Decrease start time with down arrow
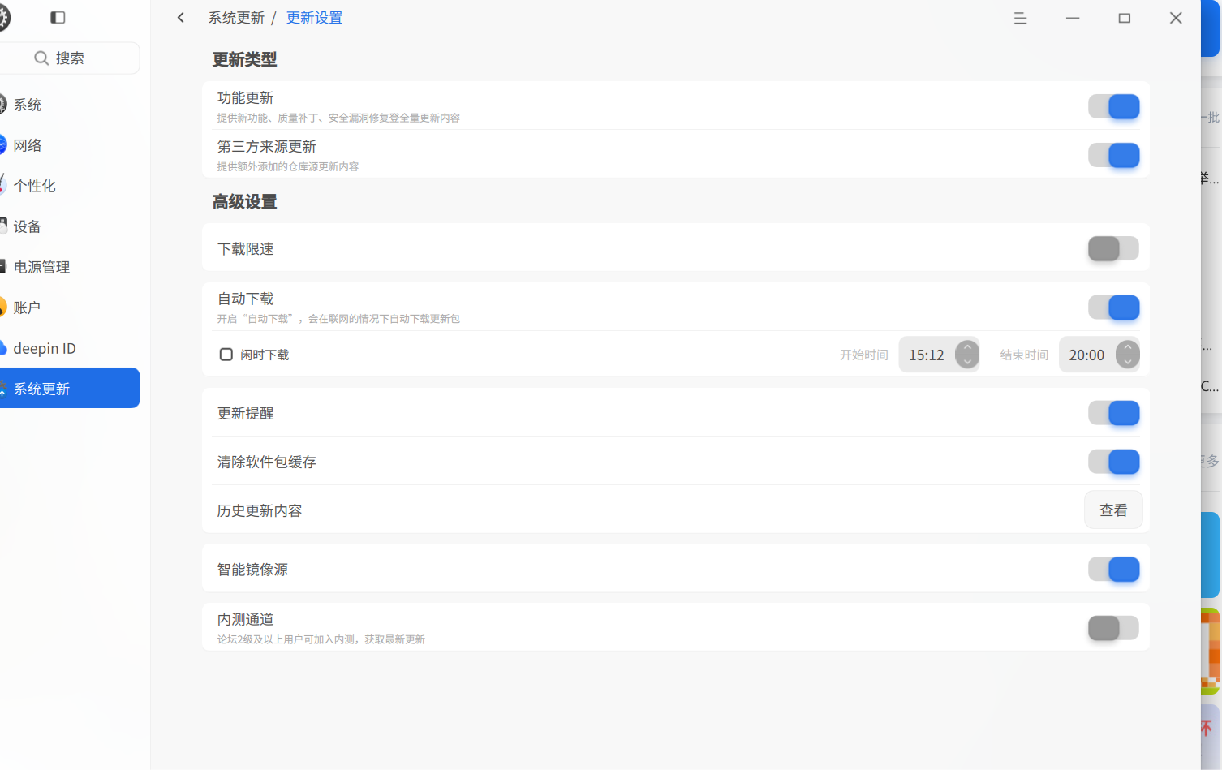 point(967,362)
